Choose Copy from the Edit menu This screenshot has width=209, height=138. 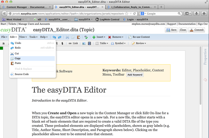(x=32, y=59)
